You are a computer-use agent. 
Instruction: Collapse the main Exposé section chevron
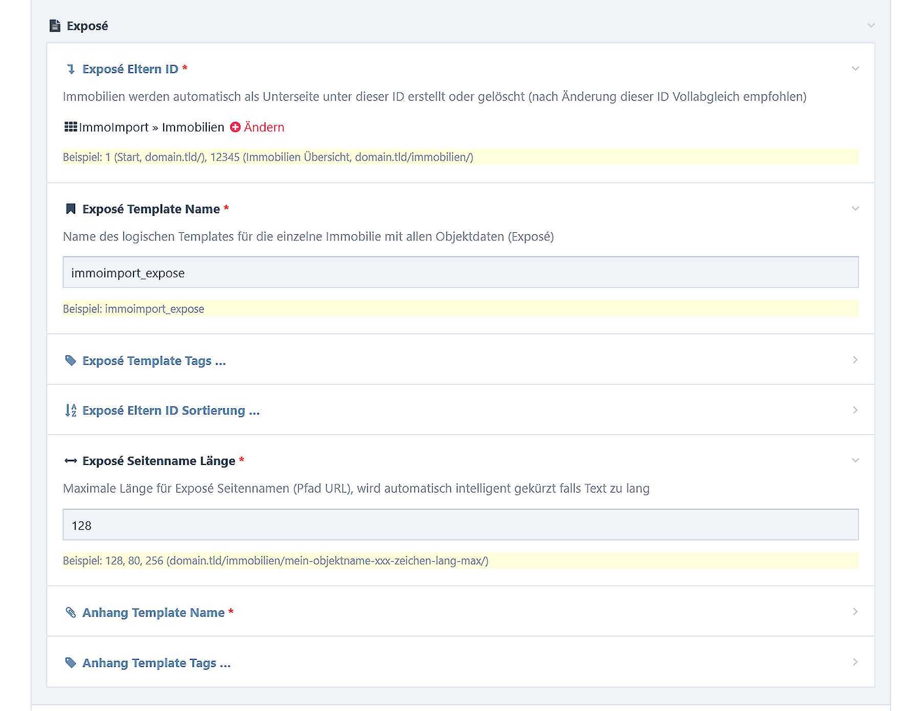(x=871, y=26)
